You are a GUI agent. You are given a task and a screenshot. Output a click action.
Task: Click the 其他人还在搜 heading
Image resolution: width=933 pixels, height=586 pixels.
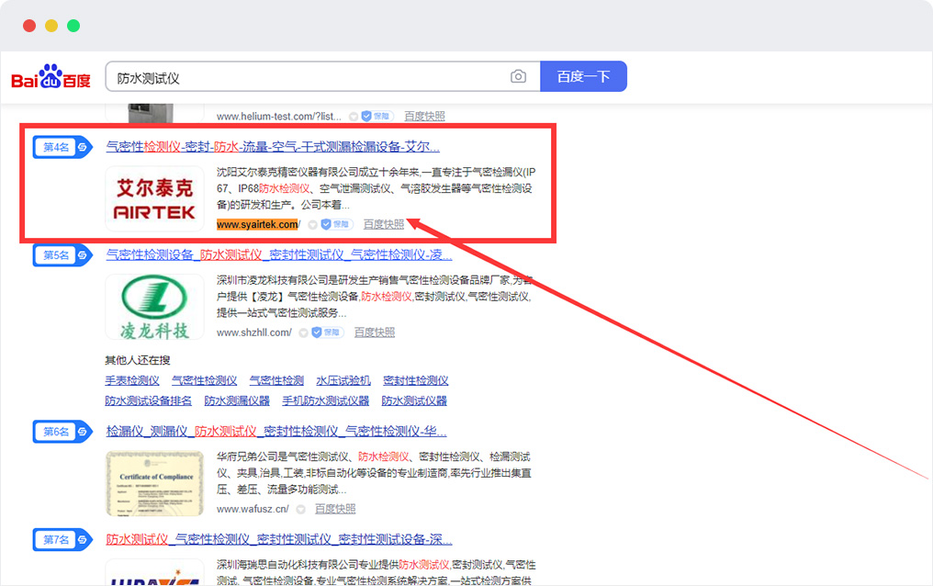[x=138, y=360]
